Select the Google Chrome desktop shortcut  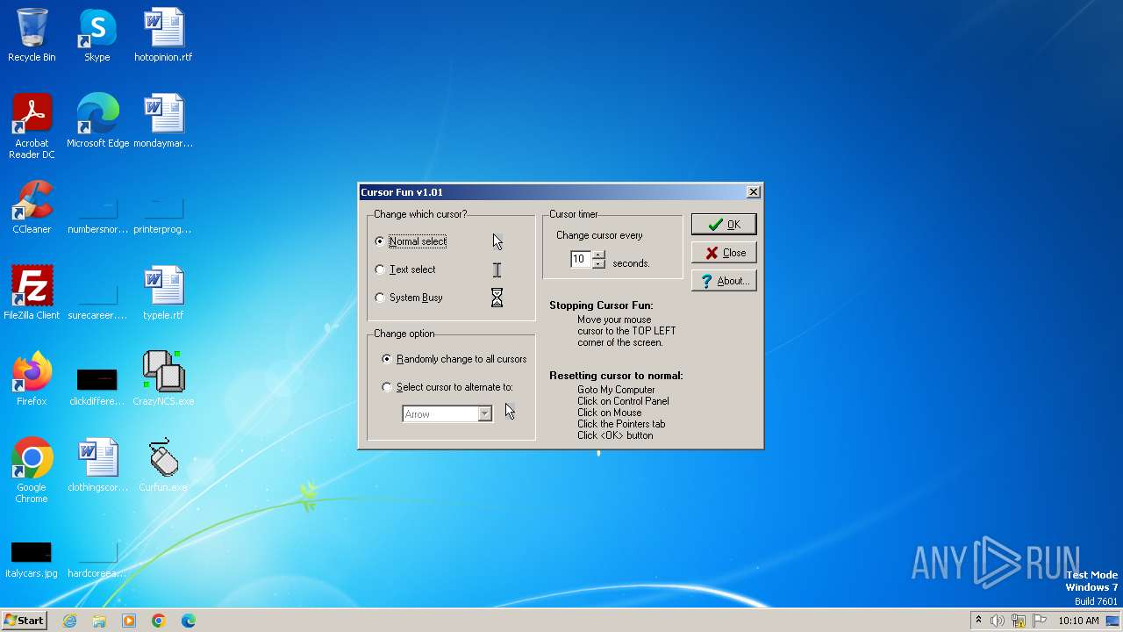coord(32,470)
